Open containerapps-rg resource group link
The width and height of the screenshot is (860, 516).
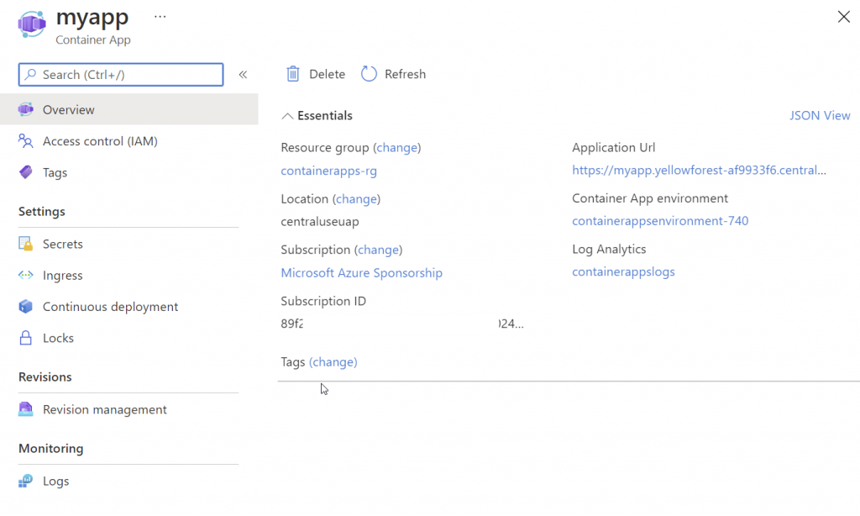click(329, 171)
